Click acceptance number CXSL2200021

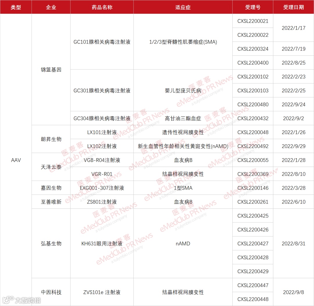pyautogui.click(x=253, y=21)
